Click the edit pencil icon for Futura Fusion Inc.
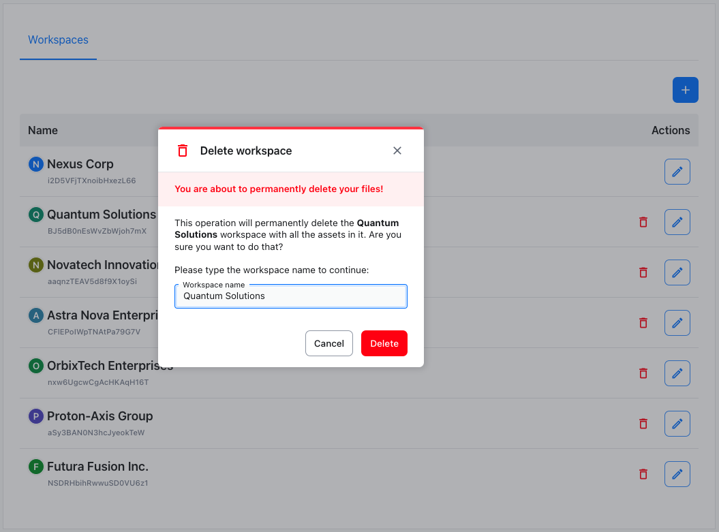 (677, 474)
